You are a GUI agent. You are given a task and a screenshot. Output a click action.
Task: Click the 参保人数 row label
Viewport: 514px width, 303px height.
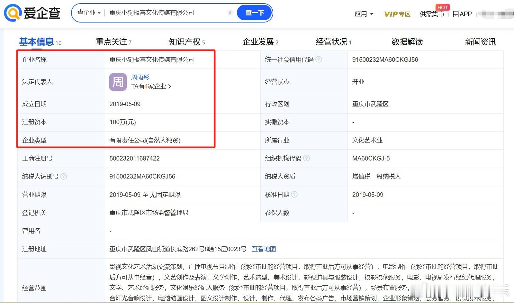coord(277,213)
